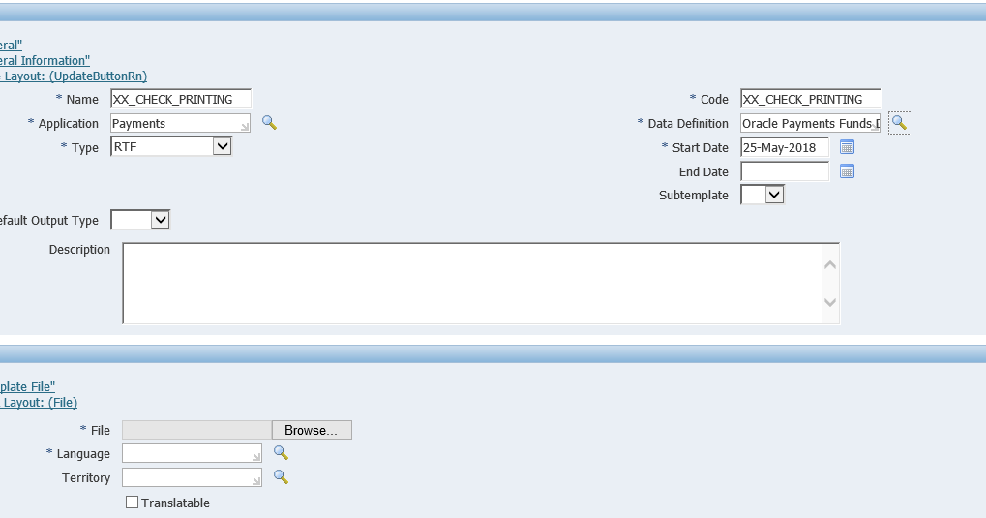Open the 'eral Information' link
Viewport: 986px width, 518px height.
pos(45,60)
